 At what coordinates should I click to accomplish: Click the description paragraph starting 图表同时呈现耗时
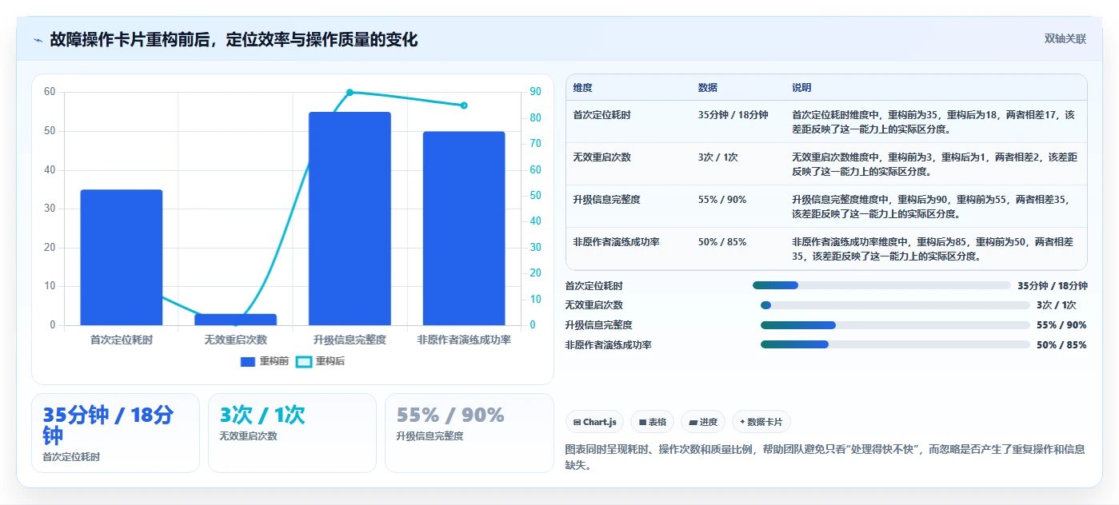825,458
